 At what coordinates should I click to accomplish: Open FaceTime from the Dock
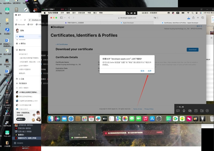pyautogui.click(x=139, y=119)
